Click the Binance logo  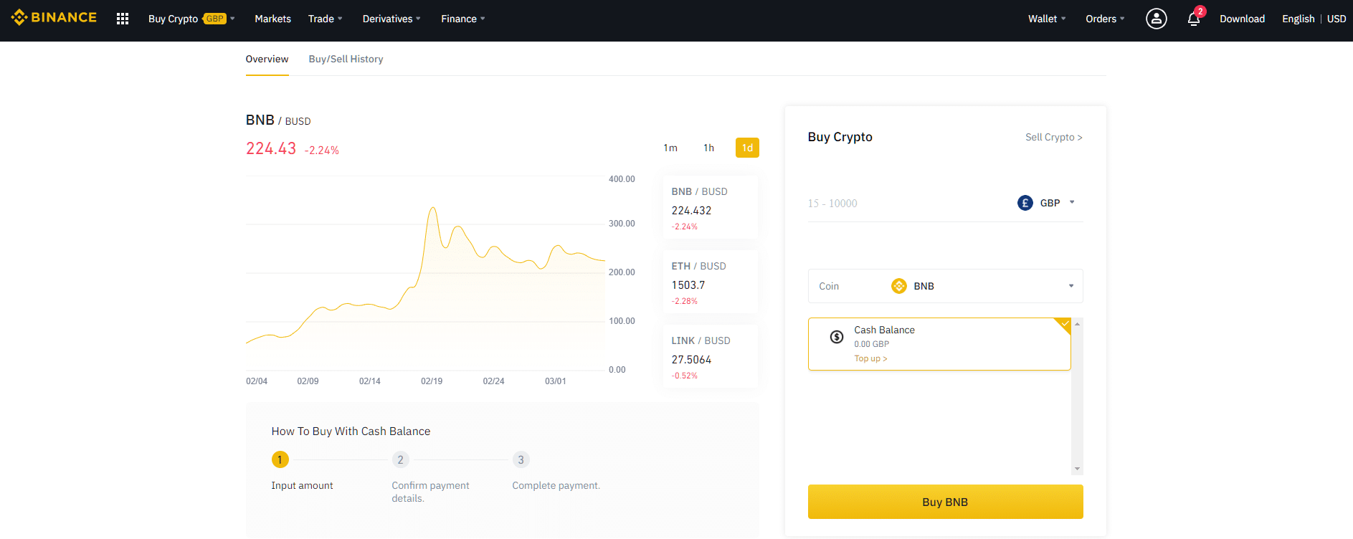tap(54, 17)
